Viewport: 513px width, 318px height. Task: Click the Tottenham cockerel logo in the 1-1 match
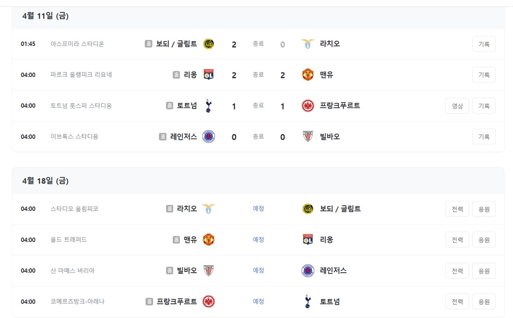(208, 106)
